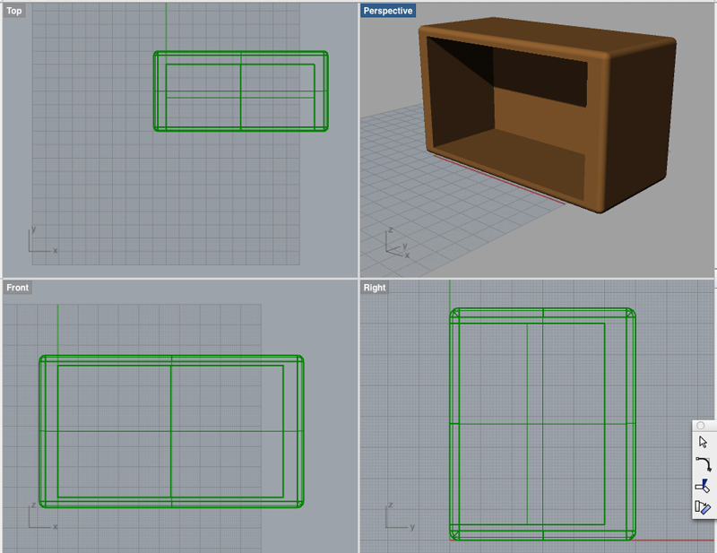Select the arrow selection tool
This screenshot has height=553, width=717.
(702, 441)
